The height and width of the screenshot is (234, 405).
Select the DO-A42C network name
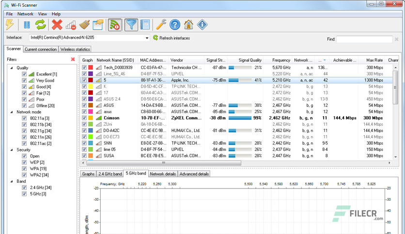tap(111, 131)
